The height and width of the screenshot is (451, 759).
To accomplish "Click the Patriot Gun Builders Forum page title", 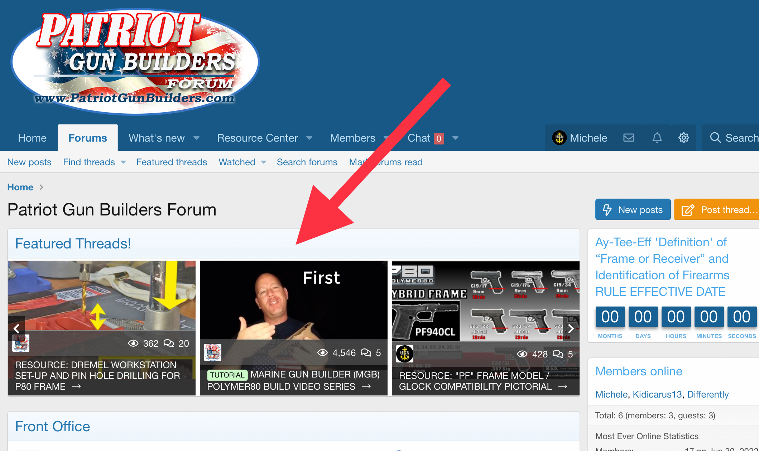I will 112,210.
